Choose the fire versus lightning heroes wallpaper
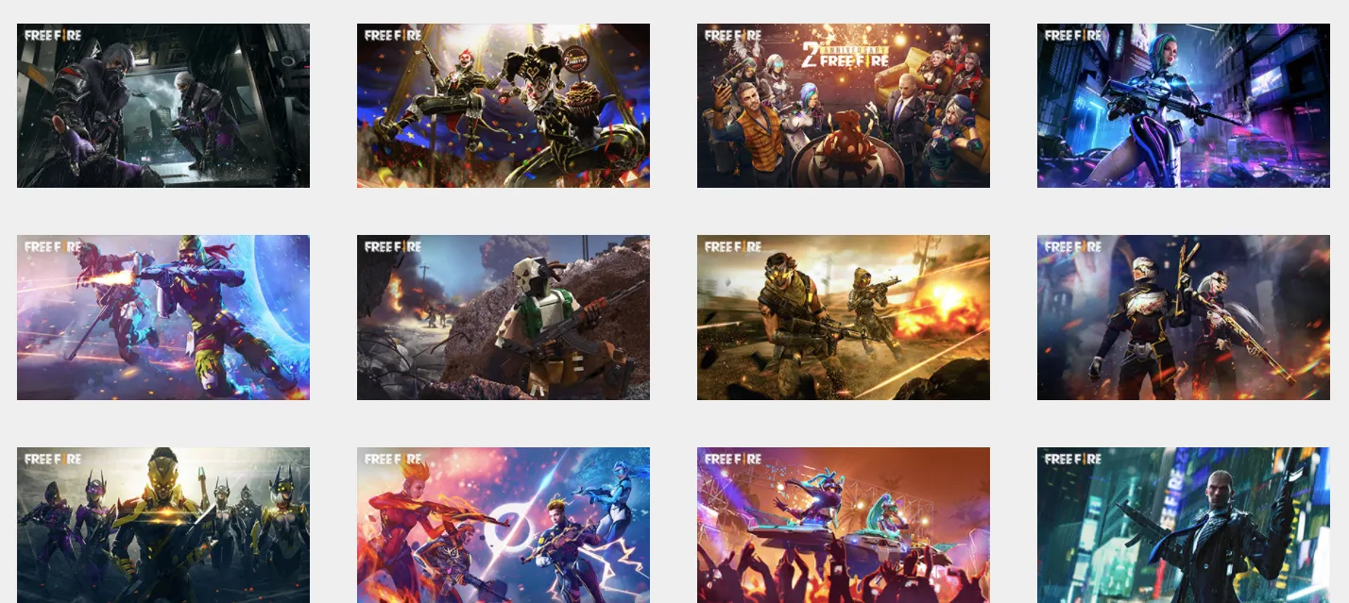The image size is (1349, 603). (503, 525)
